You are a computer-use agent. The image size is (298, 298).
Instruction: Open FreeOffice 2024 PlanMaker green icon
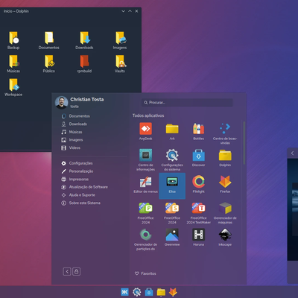pos(145,212)
